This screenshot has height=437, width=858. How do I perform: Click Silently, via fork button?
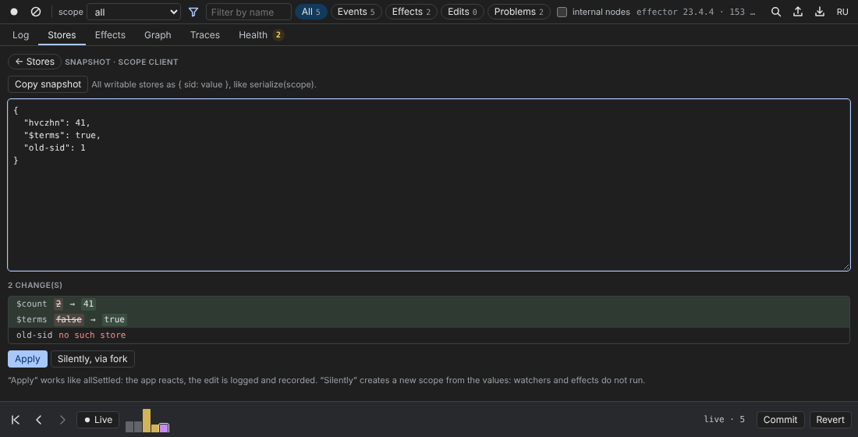[x=93, y=359]
